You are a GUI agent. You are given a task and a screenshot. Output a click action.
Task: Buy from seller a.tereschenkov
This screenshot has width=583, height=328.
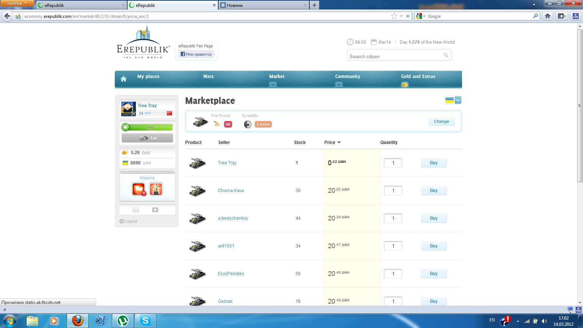(x=434, y=218)
